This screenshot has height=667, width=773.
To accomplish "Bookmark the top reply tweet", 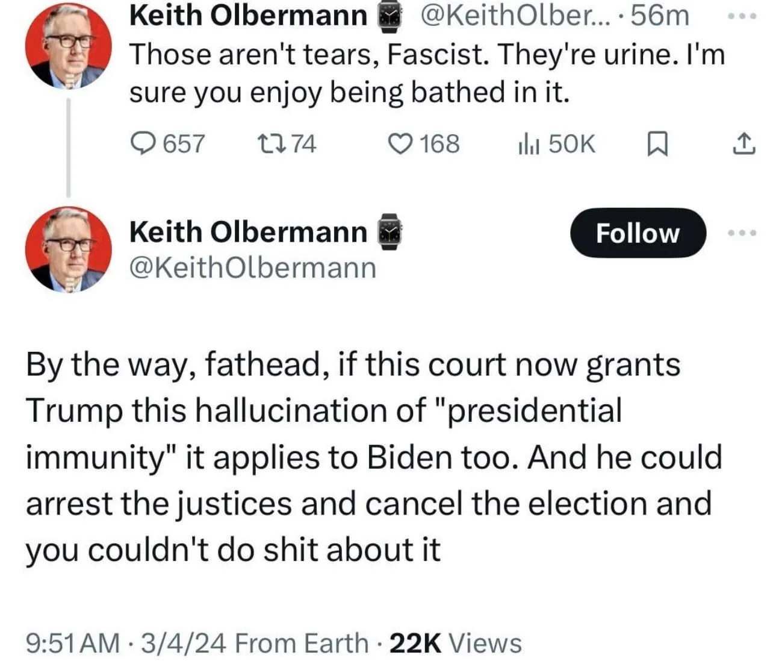I will (657, 145).
